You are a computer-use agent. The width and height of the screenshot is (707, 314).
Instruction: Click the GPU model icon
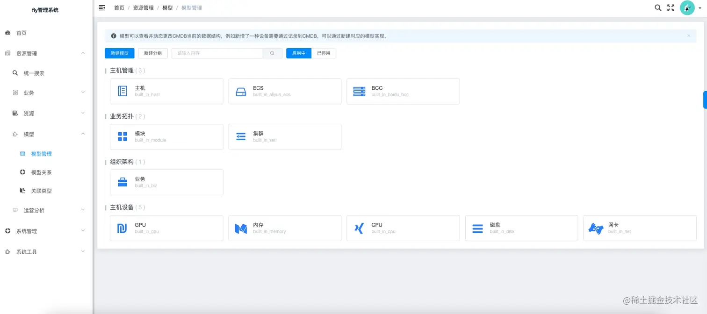point(122,228)
